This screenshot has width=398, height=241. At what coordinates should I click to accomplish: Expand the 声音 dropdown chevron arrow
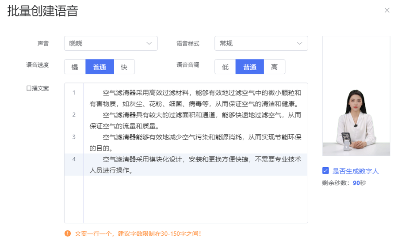[x=149, y=43]
